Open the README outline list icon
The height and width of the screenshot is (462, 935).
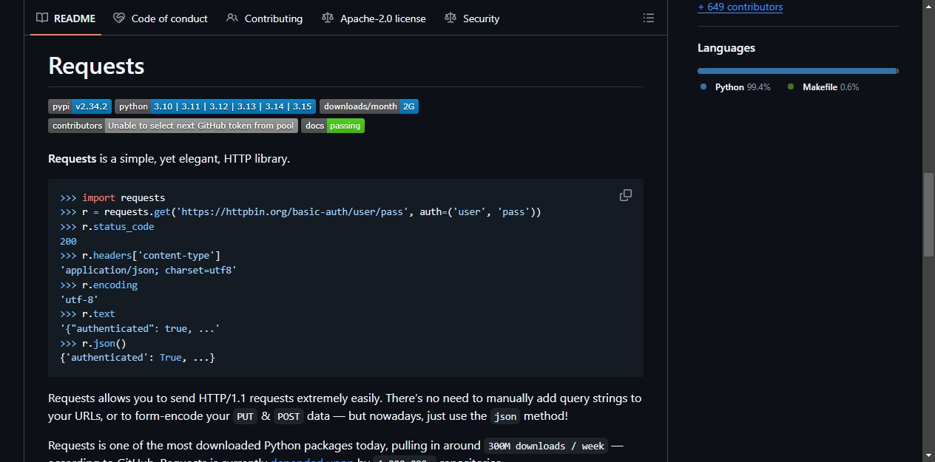649,18
